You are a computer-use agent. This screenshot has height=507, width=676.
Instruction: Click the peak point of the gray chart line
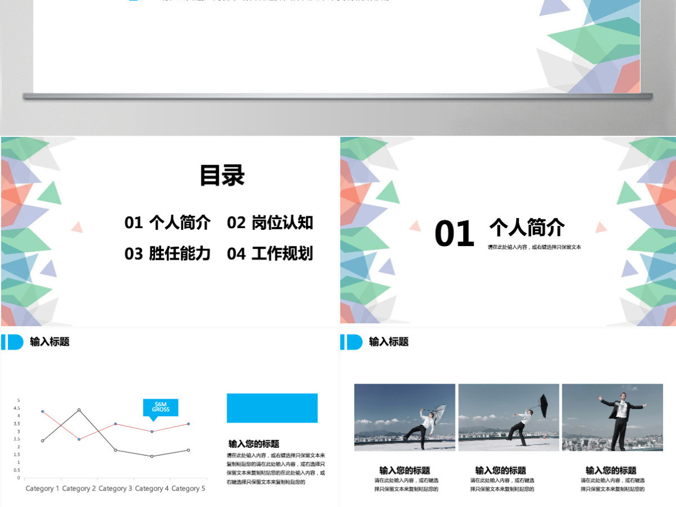pyautogui.click(x=79, y=410)
